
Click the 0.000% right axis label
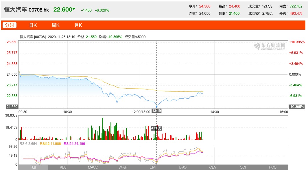pyautogui.click(x=295, y=74)
